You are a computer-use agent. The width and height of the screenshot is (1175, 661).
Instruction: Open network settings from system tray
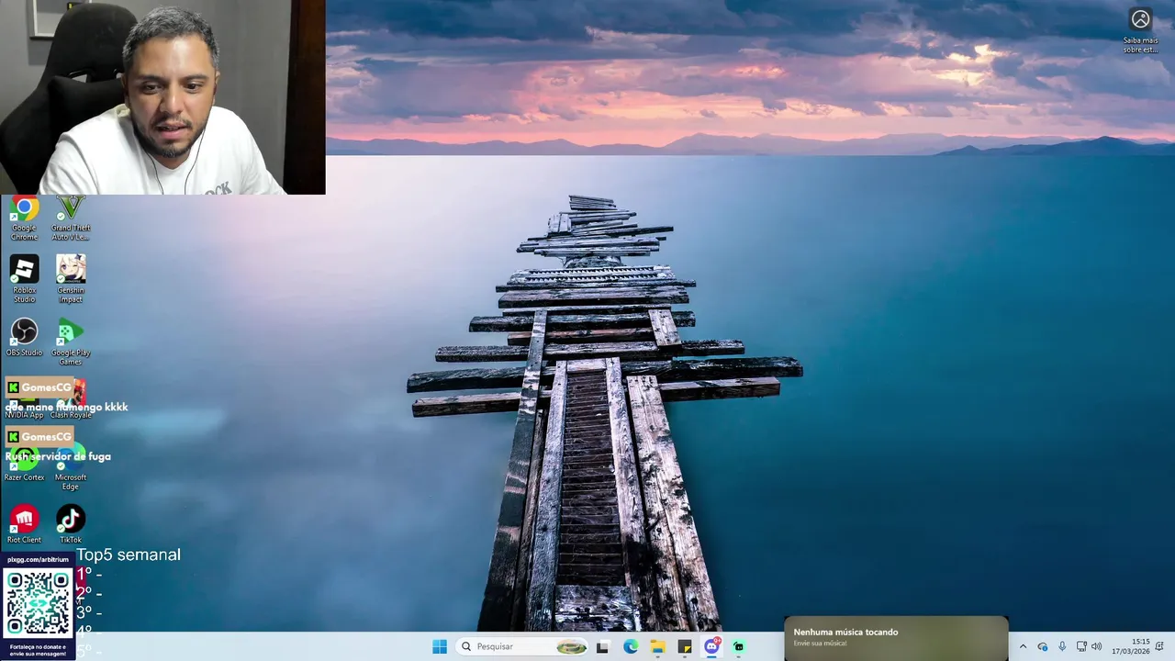(x=1081, y=646)
